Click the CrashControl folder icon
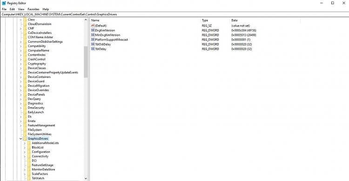This screenshot has width=349, height=181. tap(25, 59)
